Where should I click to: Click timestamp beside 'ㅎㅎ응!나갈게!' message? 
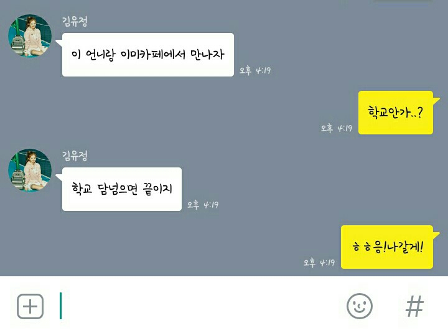coord(319,263)
